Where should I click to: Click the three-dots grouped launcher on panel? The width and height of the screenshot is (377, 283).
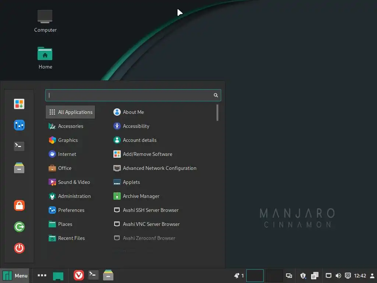pos(42,275)
